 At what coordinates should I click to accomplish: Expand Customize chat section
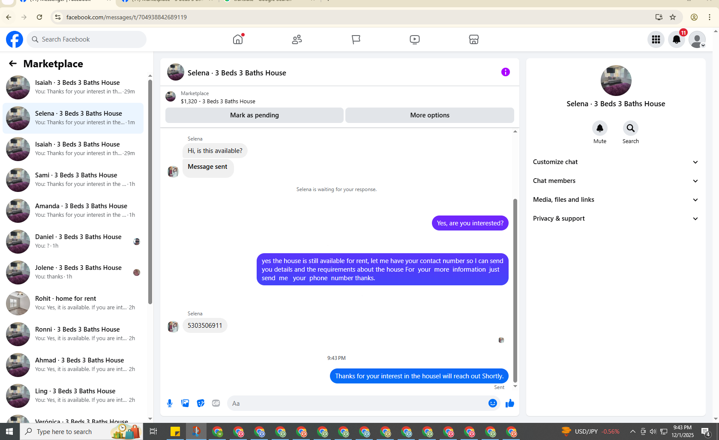point(616,162)
